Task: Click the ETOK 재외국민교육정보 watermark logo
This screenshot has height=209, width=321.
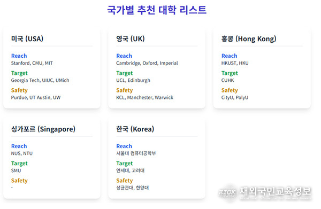Action: 265,193
